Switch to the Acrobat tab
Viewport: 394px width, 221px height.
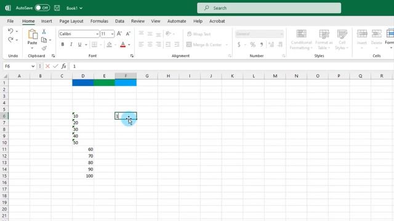click(217, 21)
